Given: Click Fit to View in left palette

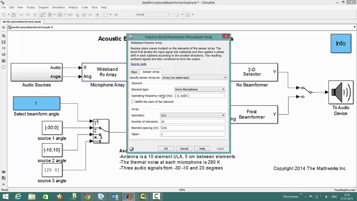Looking at the screenshot, I should 4,42.
